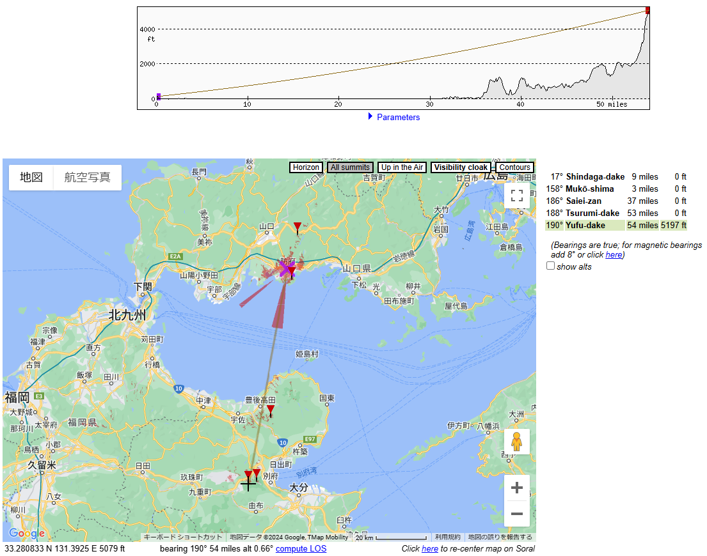Click left red marker near 別府
Image resolution: width=707 pixels, height=556 pixels.
[248, 475]
